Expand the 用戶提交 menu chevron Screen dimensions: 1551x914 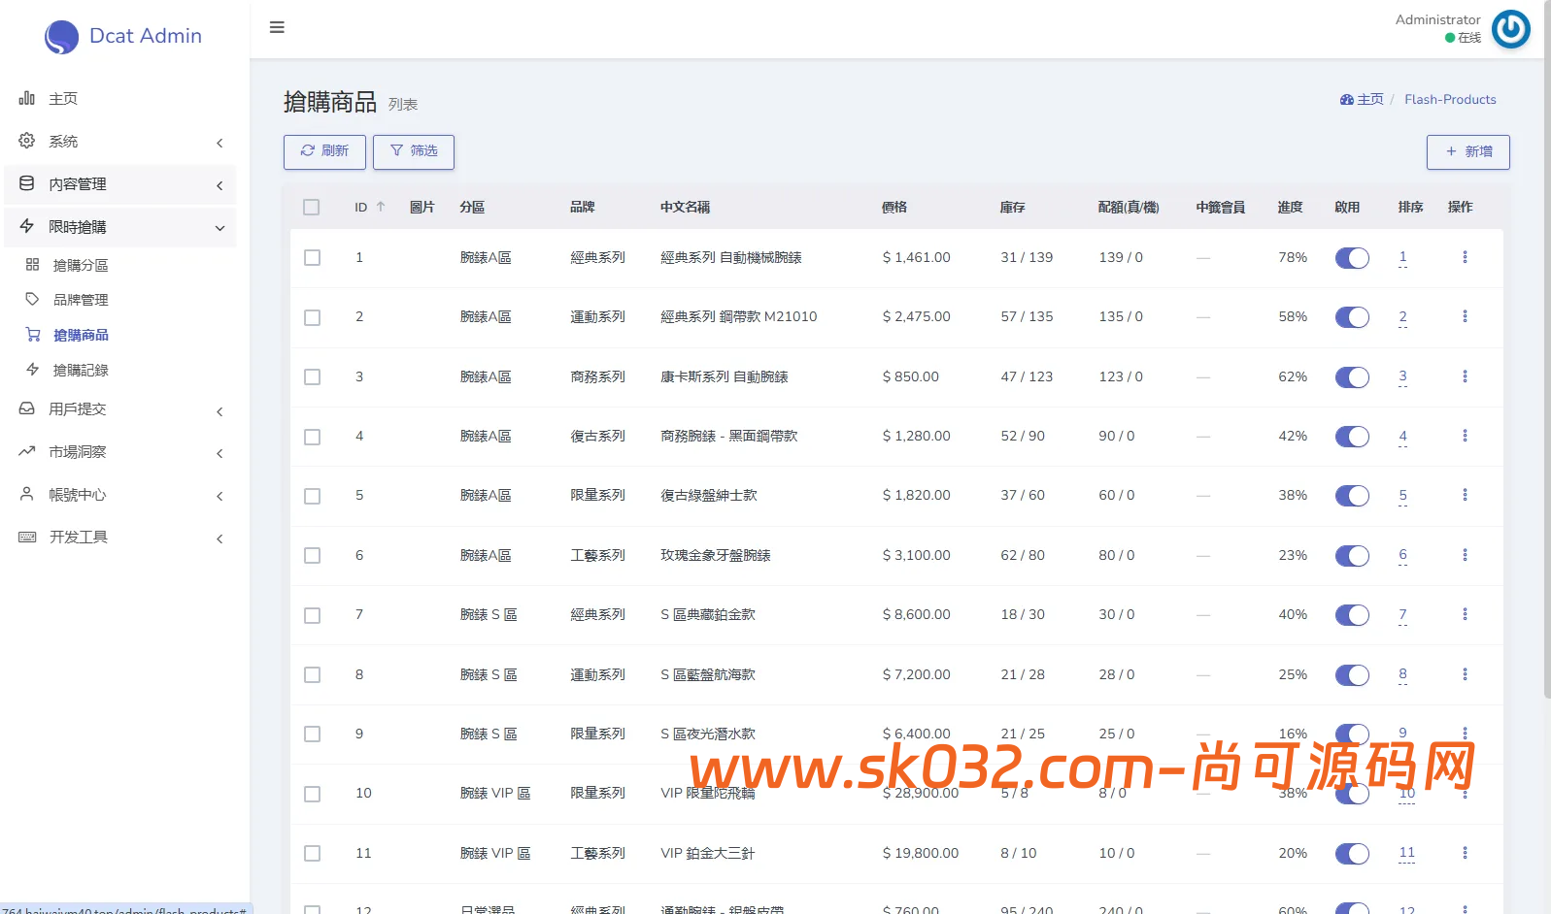point(219,411)
